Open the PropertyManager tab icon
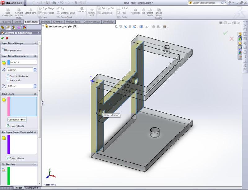 click(x=8, y=28)
